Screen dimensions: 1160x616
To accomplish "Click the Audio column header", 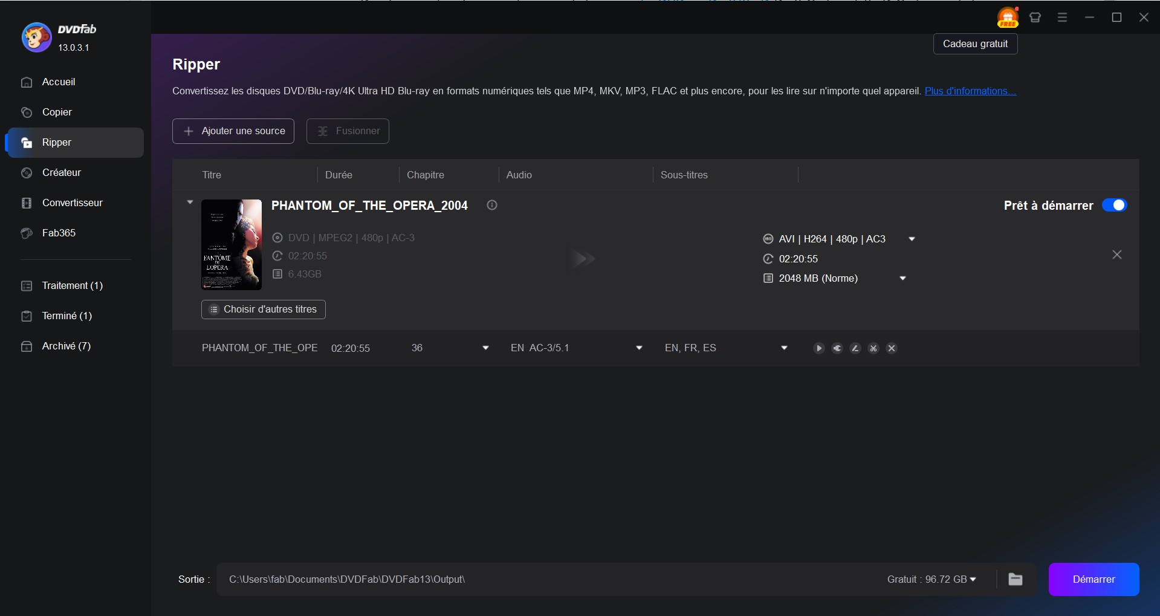I will click(x=519, y=175).
